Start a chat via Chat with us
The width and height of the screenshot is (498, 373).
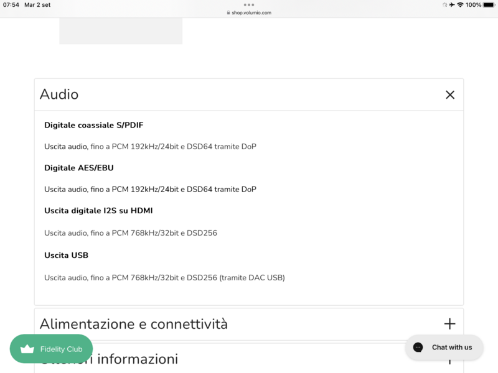[444, 348]
